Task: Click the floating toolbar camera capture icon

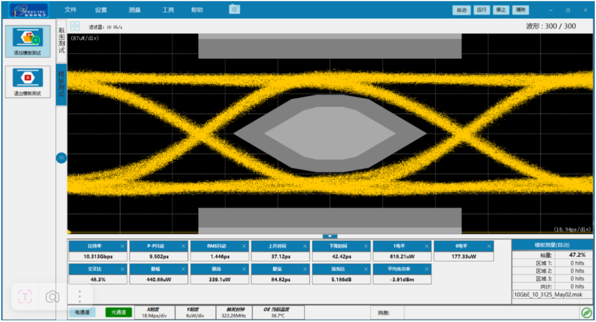Action: click(x=53, y=297)
